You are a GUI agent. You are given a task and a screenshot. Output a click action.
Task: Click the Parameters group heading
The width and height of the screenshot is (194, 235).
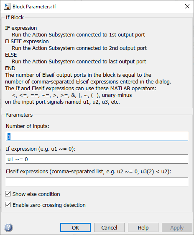[19, 115]
